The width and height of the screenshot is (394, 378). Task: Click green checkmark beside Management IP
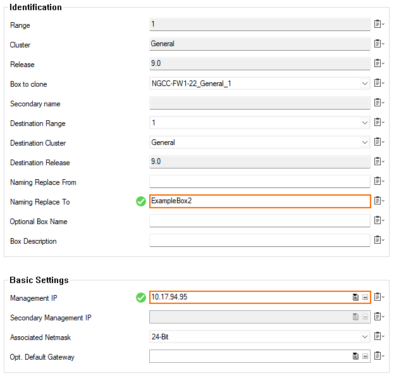pos(141,298)
